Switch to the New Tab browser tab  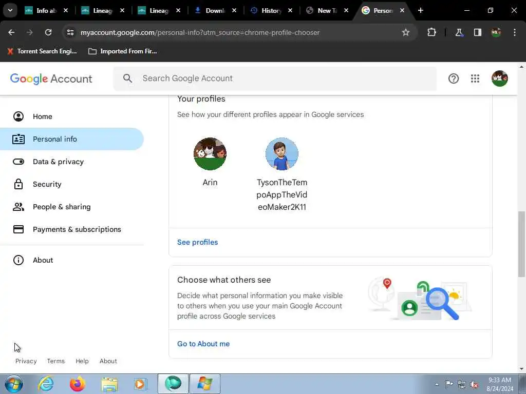click(327, 11)
